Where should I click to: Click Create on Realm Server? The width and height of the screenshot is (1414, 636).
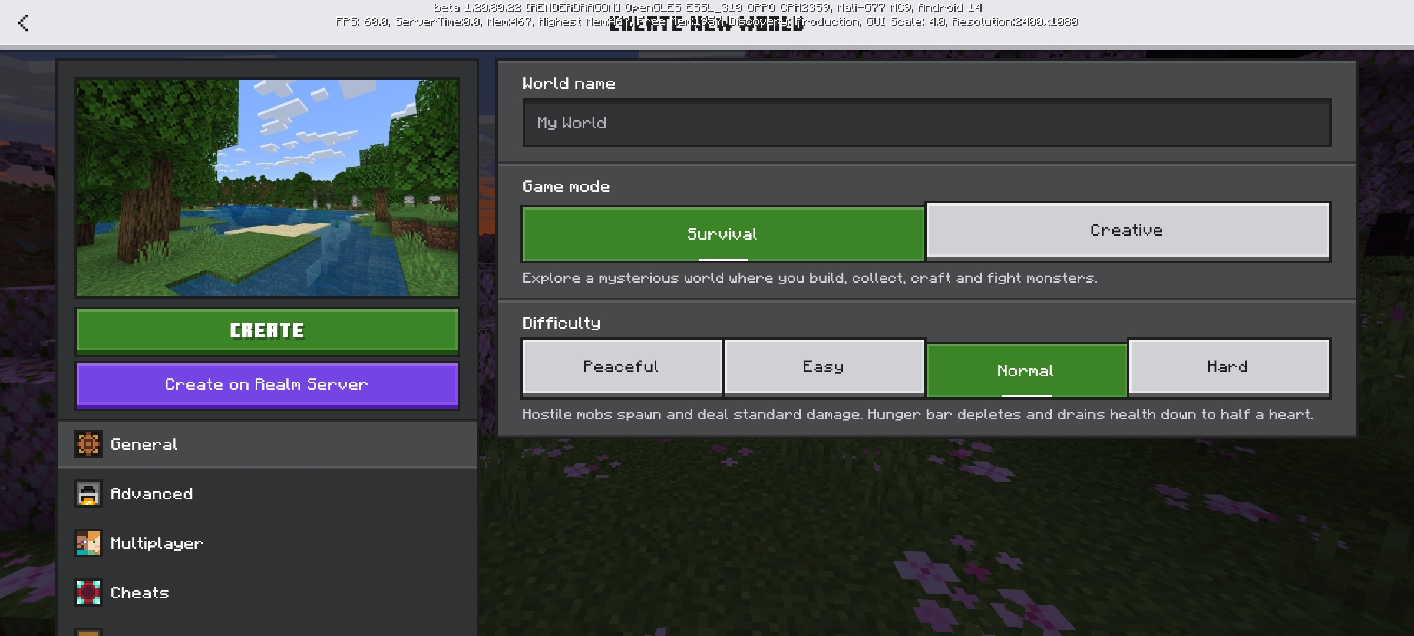point(266,385)
